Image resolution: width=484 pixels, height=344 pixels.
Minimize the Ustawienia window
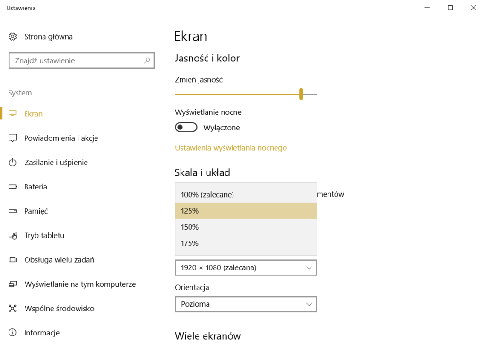pos(427,8)
